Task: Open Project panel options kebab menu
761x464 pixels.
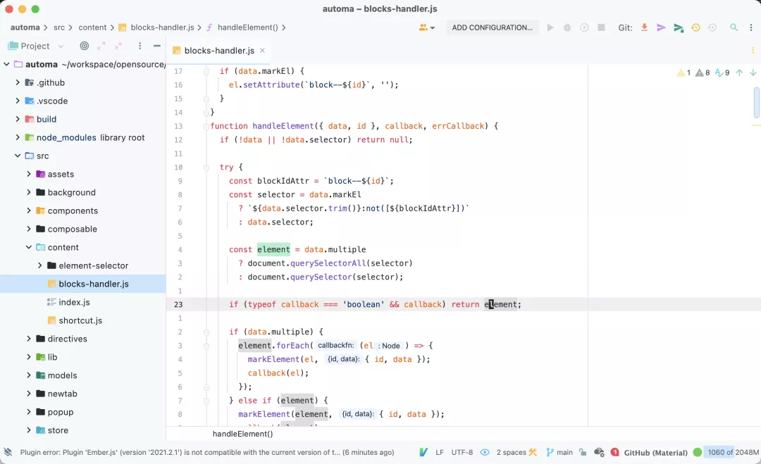Action: tap(140, 46)
